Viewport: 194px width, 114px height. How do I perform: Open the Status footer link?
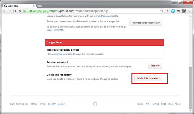coord(140,104)
